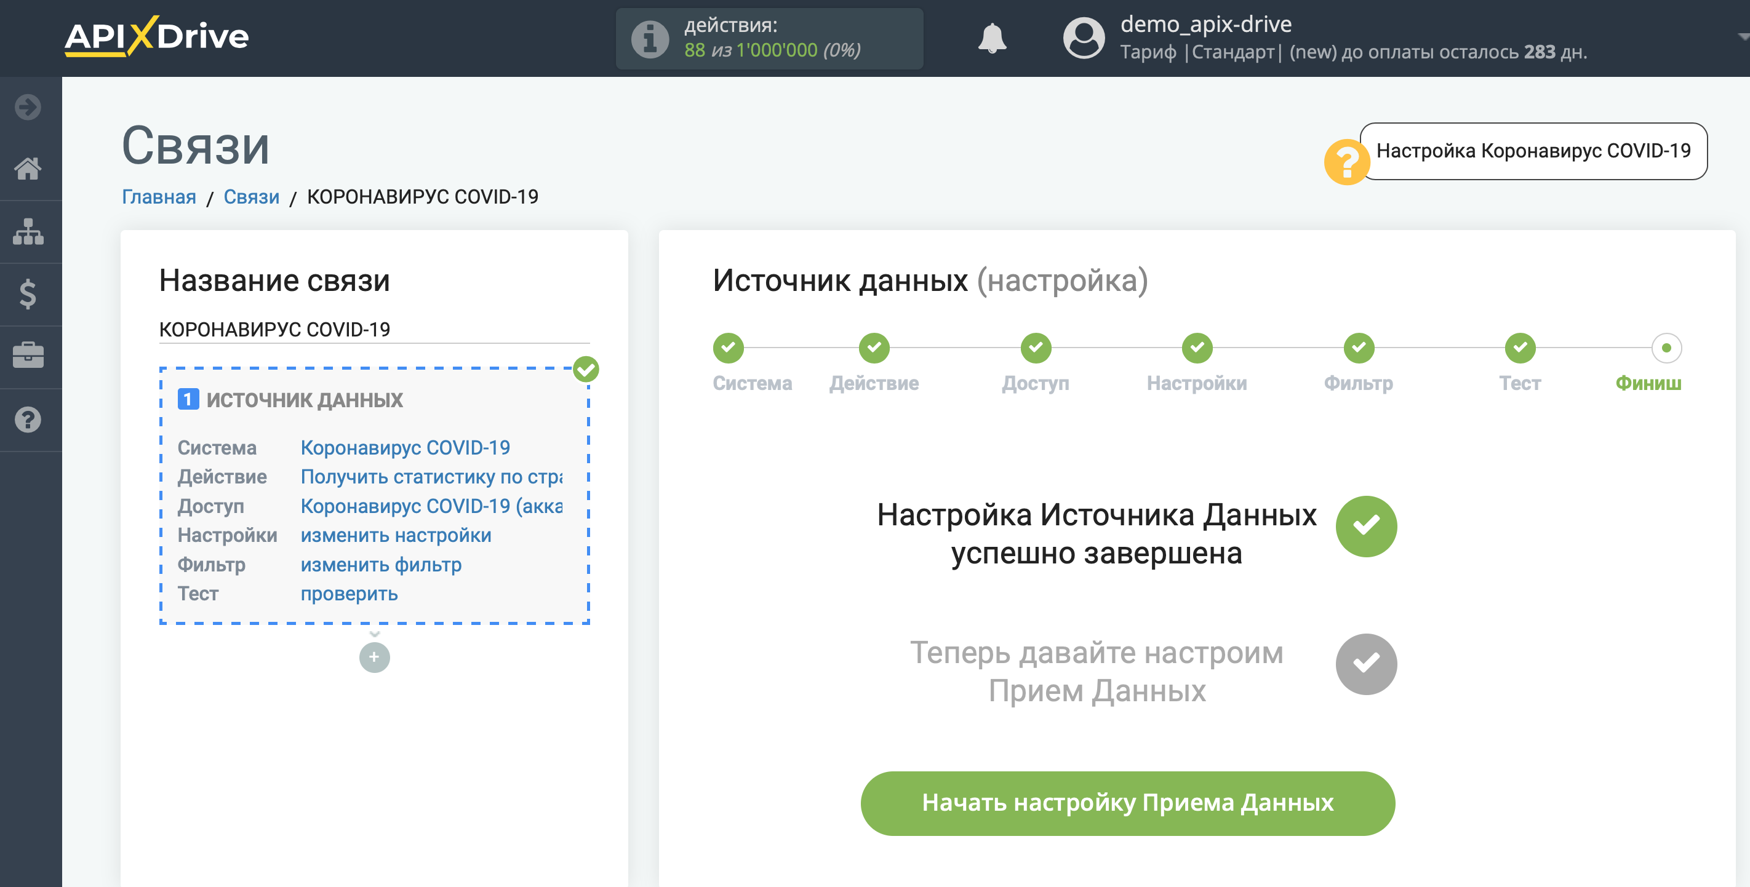Add a new block with plus icon
This screenshot has width=1750, height=887.
pos(374,657)
